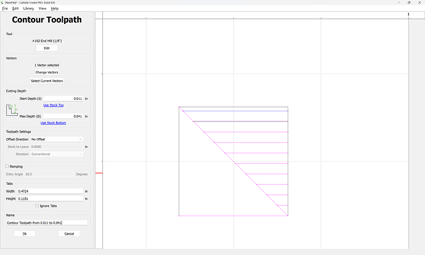
Task: Click the toolpath Name text field
Action: coord(47,222)
